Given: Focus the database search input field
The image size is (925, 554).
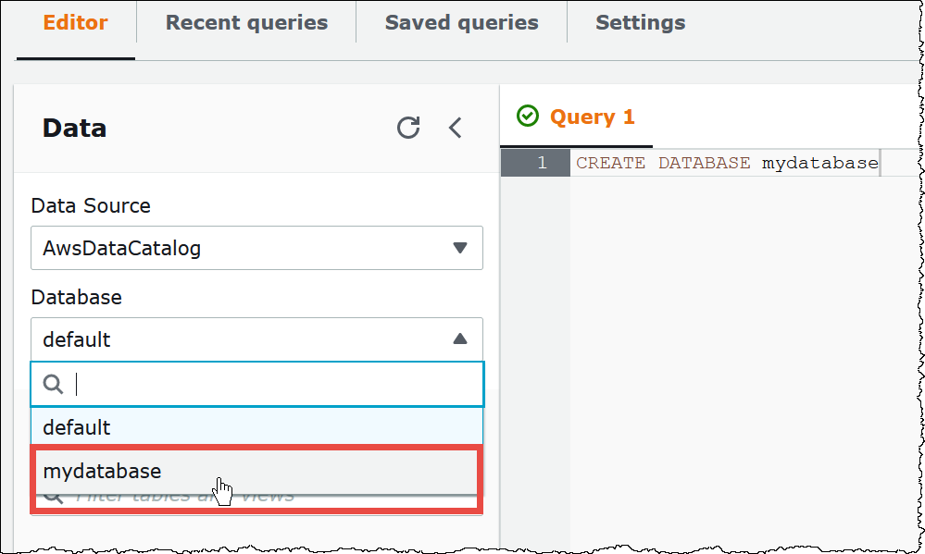Looking at the screenshot, I should [273, 384].
